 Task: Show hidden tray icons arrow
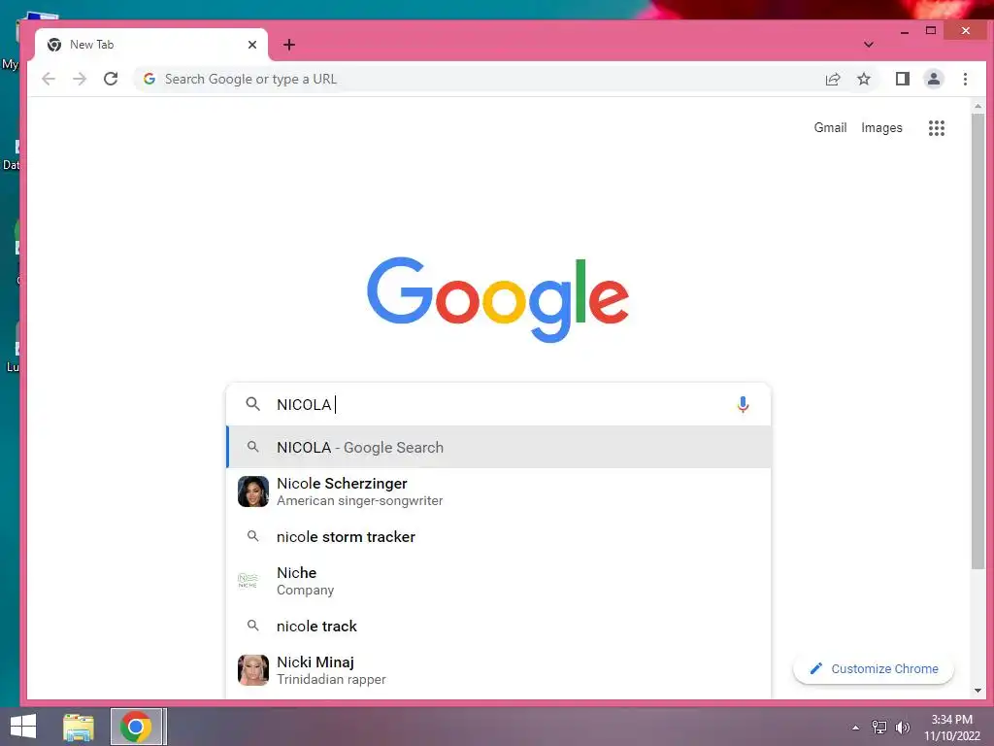[x=856, y=728]
